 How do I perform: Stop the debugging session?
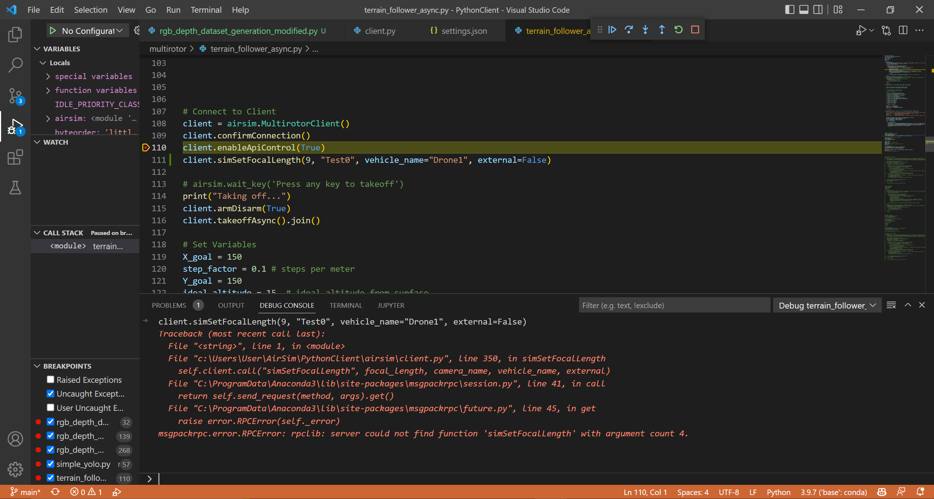coord(695,30)
